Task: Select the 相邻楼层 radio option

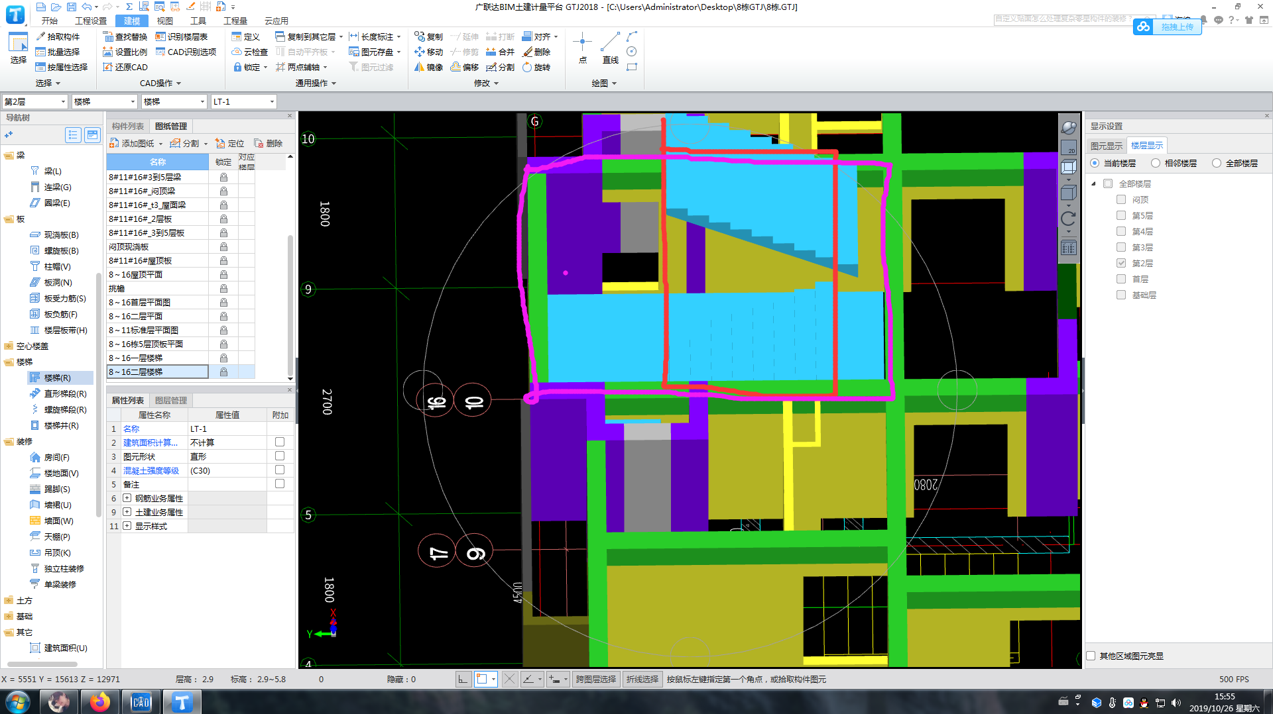Action: (1156, 163)
